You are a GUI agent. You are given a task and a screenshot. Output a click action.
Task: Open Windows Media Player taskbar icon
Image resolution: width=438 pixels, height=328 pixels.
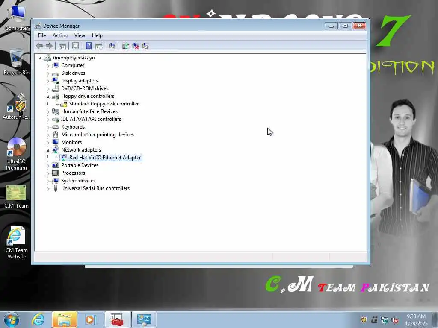click(x=90, y=319)
